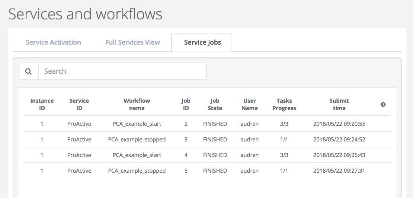Viewport: 413px width, 198px height.
Task: Click submit time 2018/05/22 09:26:43
Action: tap(339, 155)
